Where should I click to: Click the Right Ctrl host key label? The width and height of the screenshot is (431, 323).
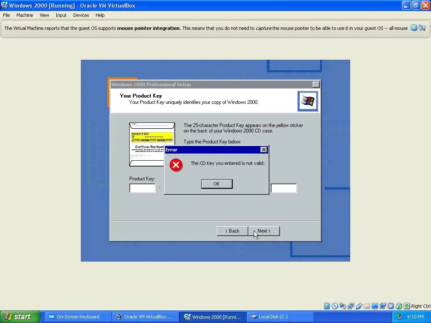click(x=421, y=306)
